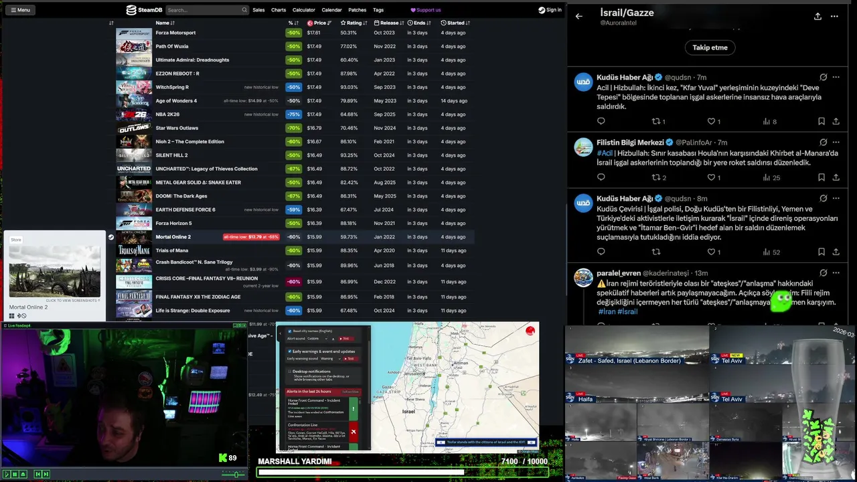Like the Kudüs Haber Ağı 8m tweet

711,252
